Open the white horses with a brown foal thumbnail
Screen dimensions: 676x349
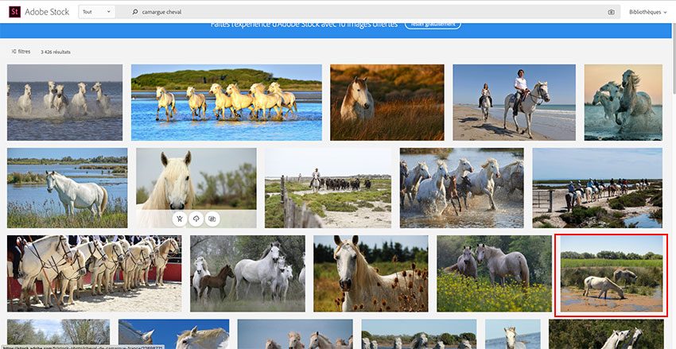[x=247, y=273]
